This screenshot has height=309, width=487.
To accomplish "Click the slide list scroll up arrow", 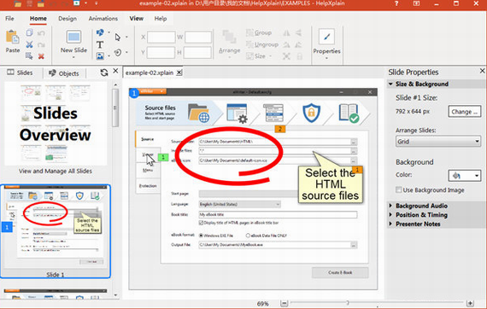I will (x=115, y=85).
